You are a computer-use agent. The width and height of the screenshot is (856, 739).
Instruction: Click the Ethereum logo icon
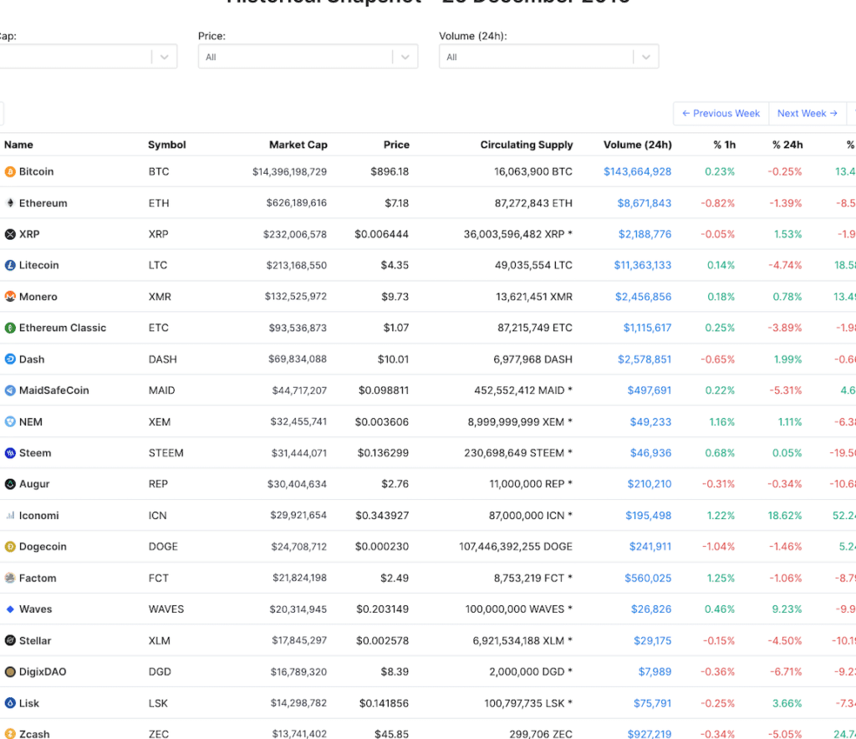10,203
